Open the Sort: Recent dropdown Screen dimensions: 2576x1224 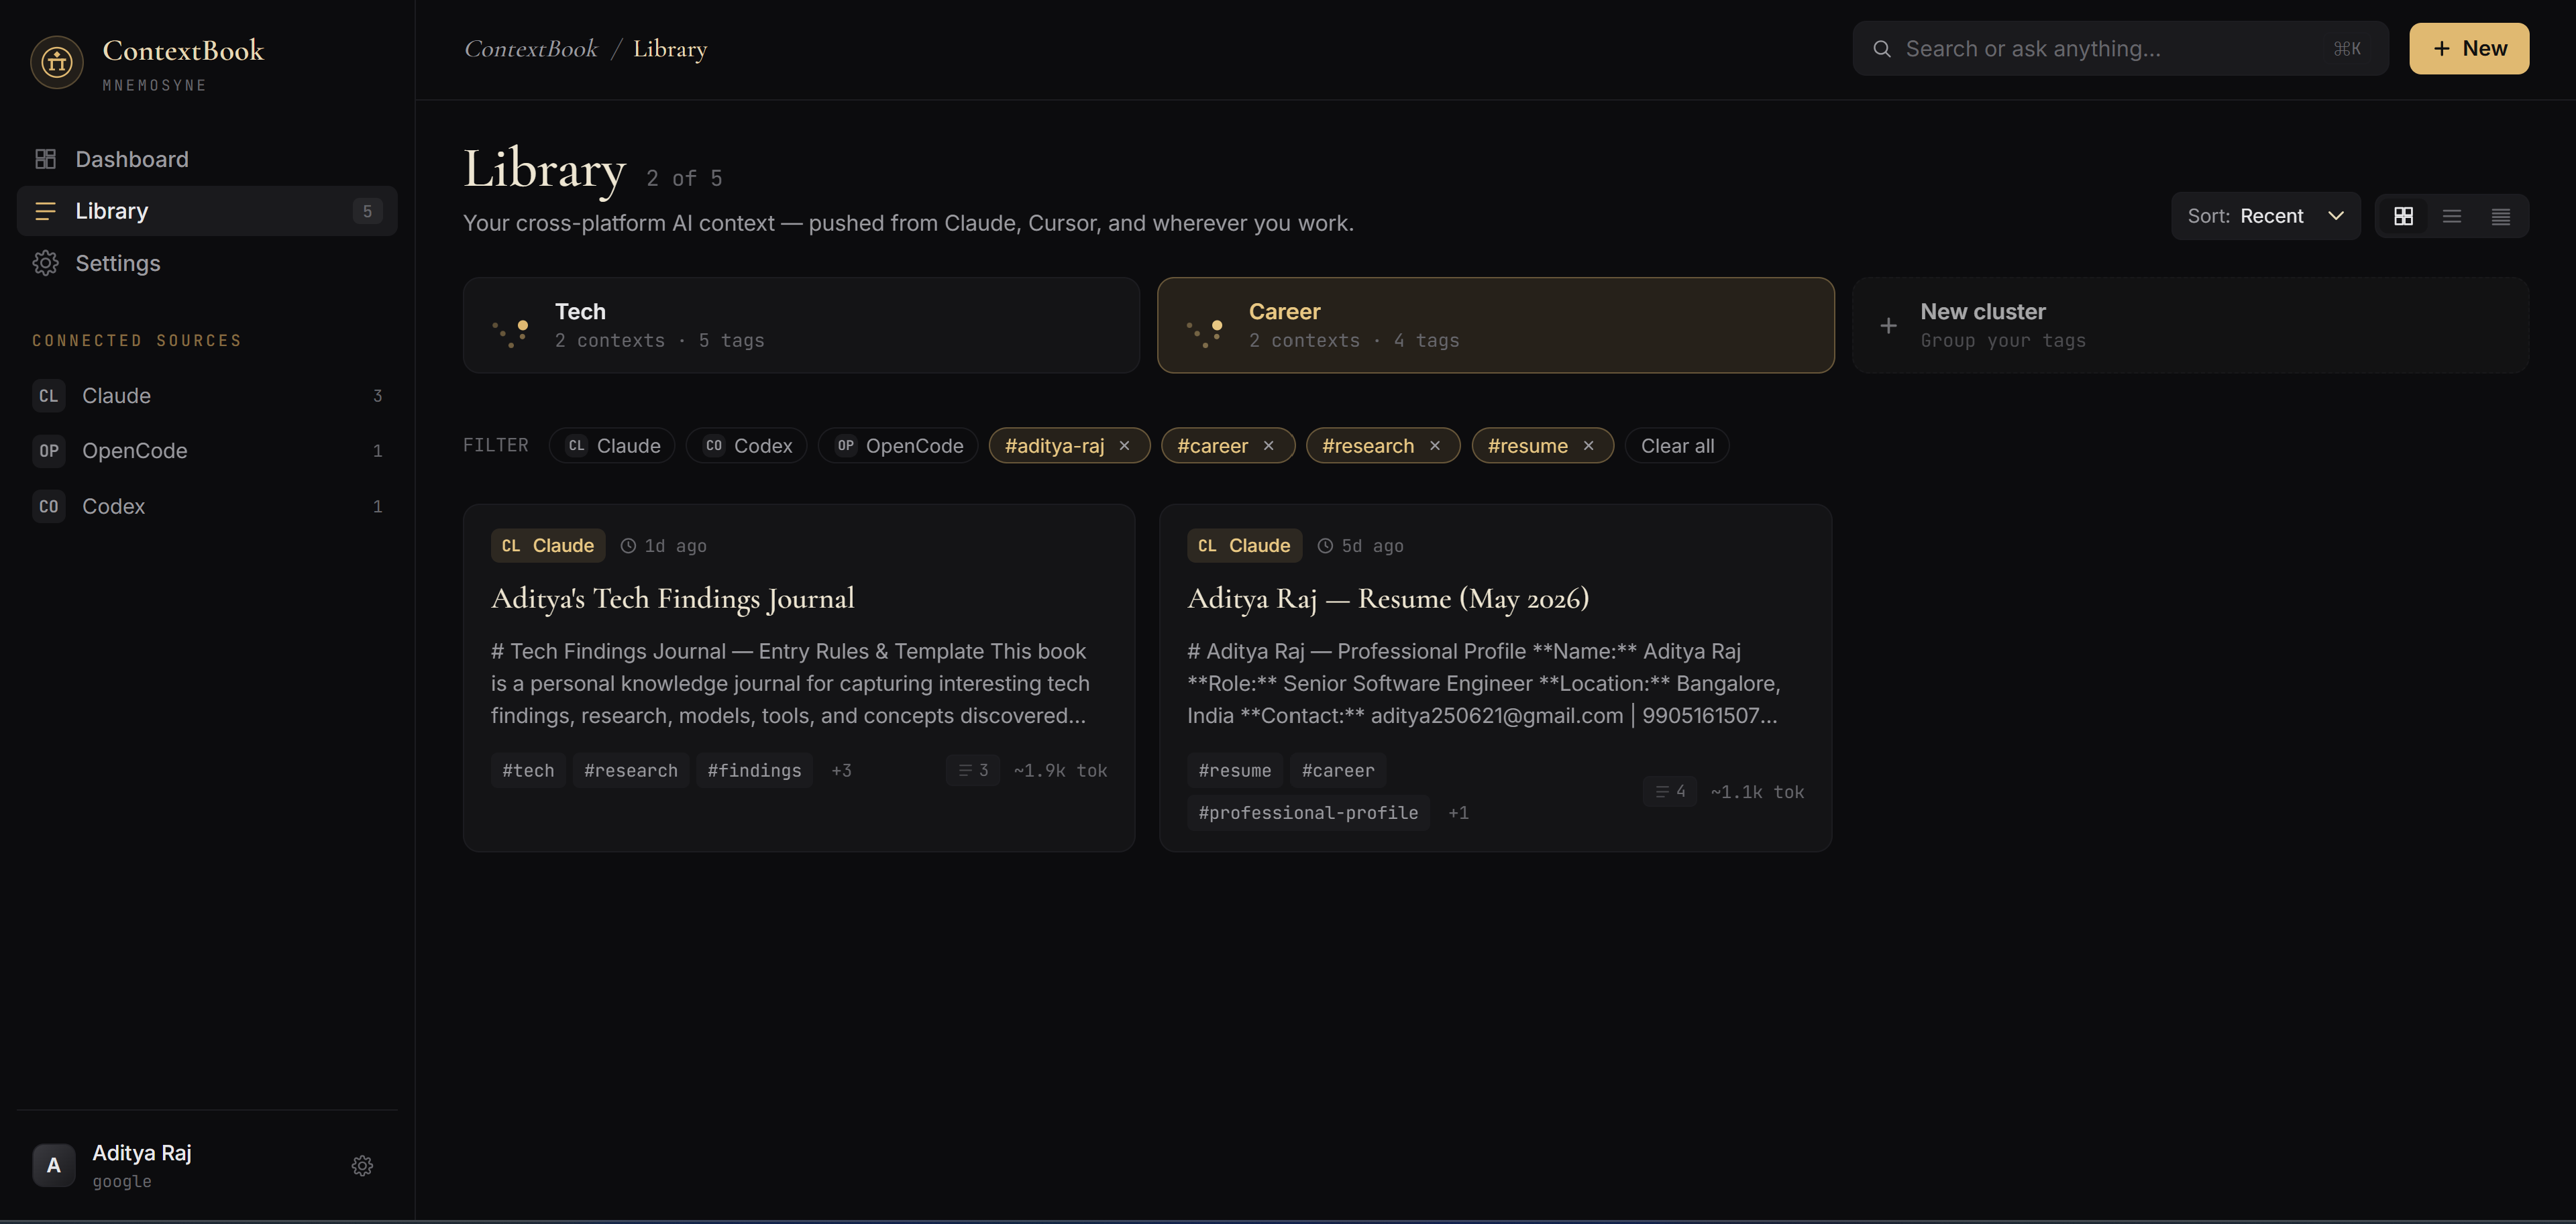[2265, 216]
